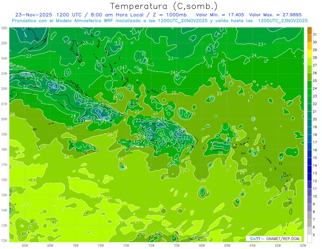Click the 60W longitude axis label
Image resolution: width=322 pixels, height=249 pixels.
click(303, 245)
